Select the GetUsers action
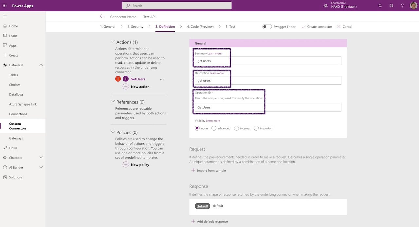 pos(138,79)
